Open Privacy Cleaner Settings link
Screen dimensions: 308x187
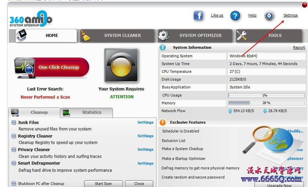pos(145,149)
